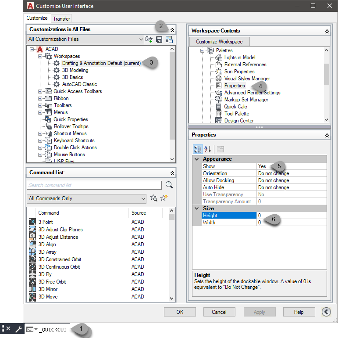Screen dimensions: 338x338
Task: Click the 3D Move command icon
Action: pos(32,296)
